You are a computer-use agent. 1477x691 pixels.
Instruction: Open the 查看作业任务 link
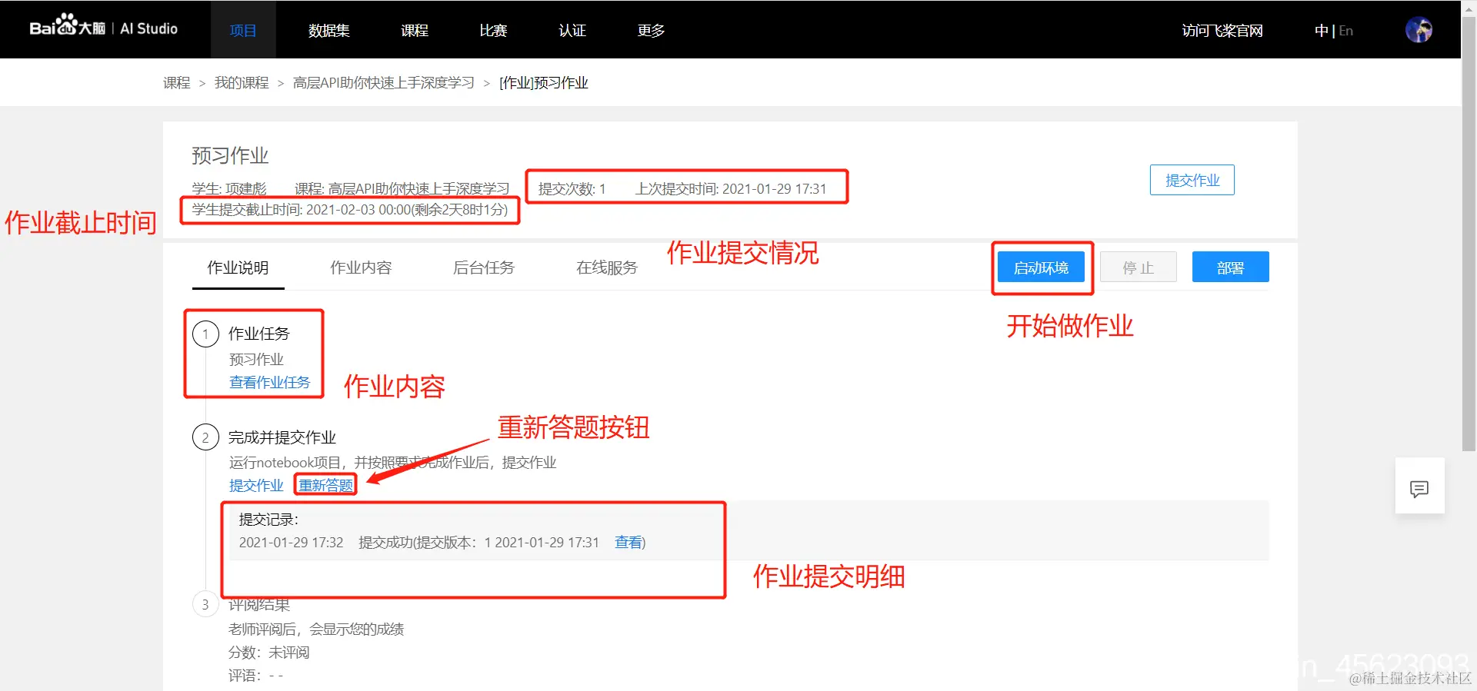point(269,383)
